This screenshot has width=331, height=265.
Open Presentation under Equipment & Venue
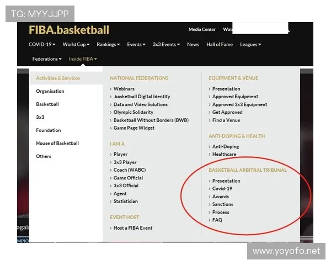pyautogui.click(x=226, y=89)
